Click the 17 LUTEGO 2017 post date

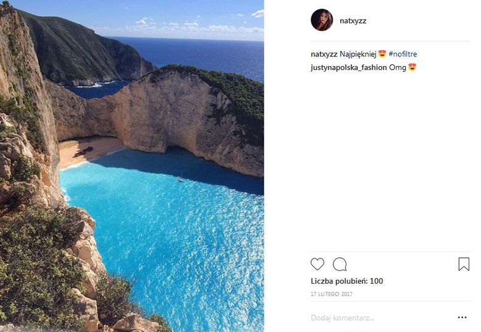(332, 294)
